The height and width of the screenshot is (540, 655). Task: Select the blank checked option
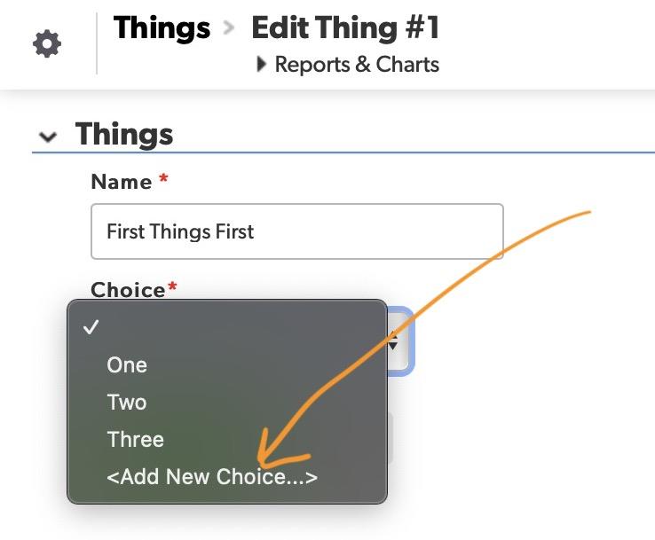coord(227,327)
